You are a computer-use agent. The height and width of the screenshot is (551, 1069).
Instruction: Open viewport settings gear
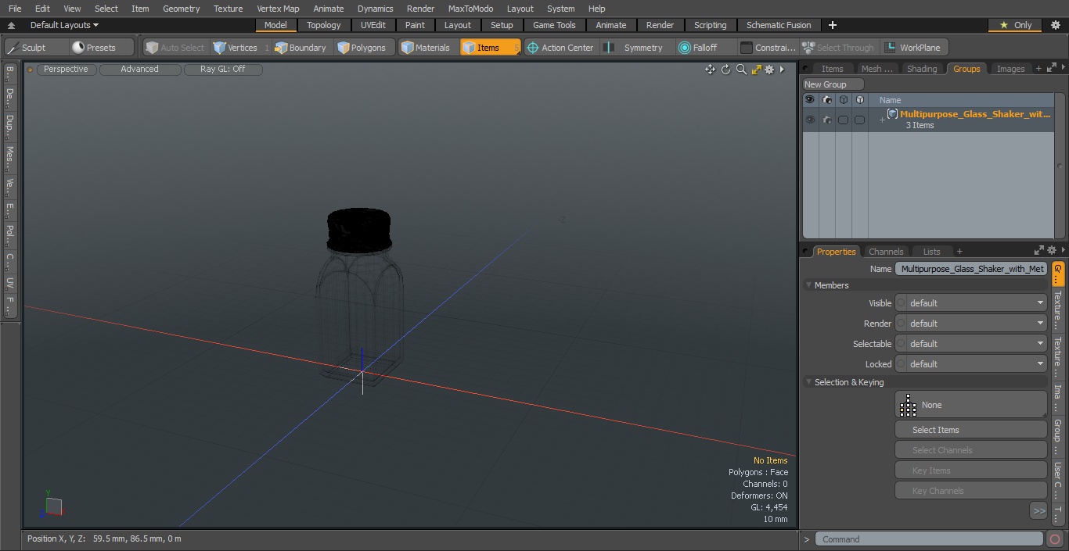(769, 70)
